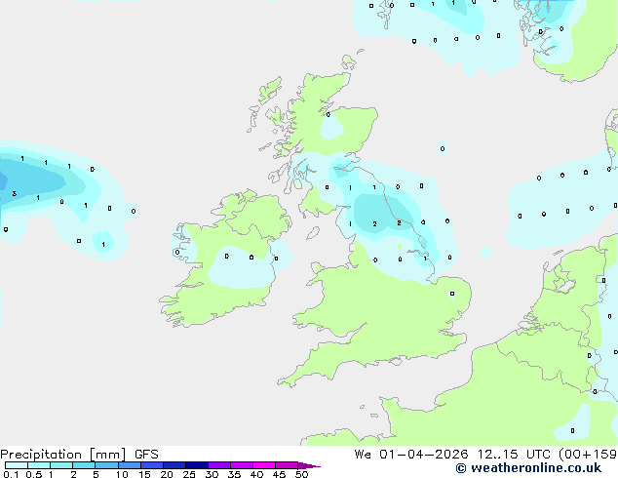618x478 pixels.
Task: Select the 10–15 mm legend color
Action: point(129,465)
